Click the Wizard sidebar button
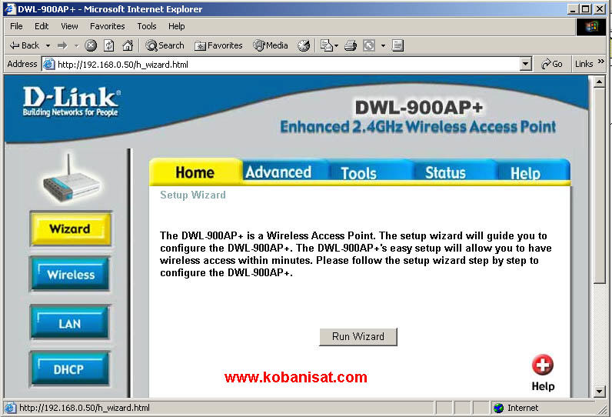The image size is (612, 417). [x=70, y=229]
